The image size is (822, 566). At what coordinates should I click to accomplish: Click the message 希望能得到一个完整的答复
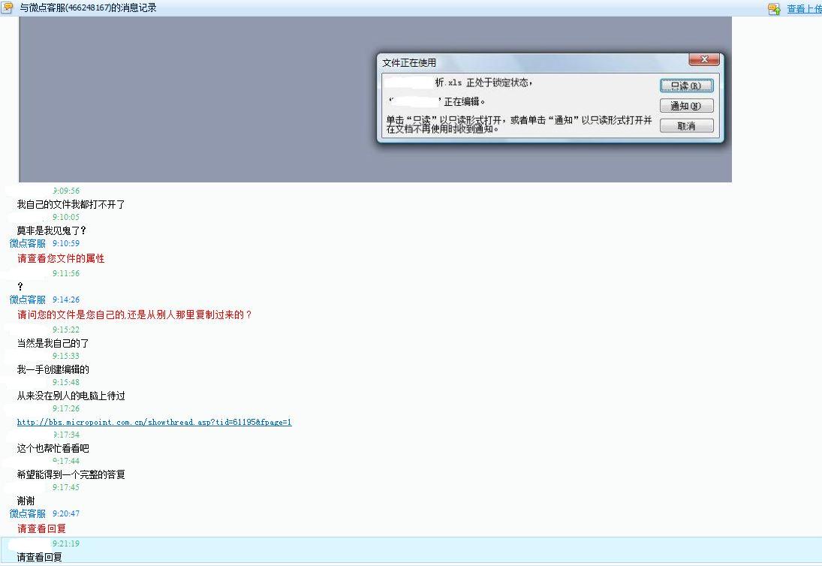point(71,474)
